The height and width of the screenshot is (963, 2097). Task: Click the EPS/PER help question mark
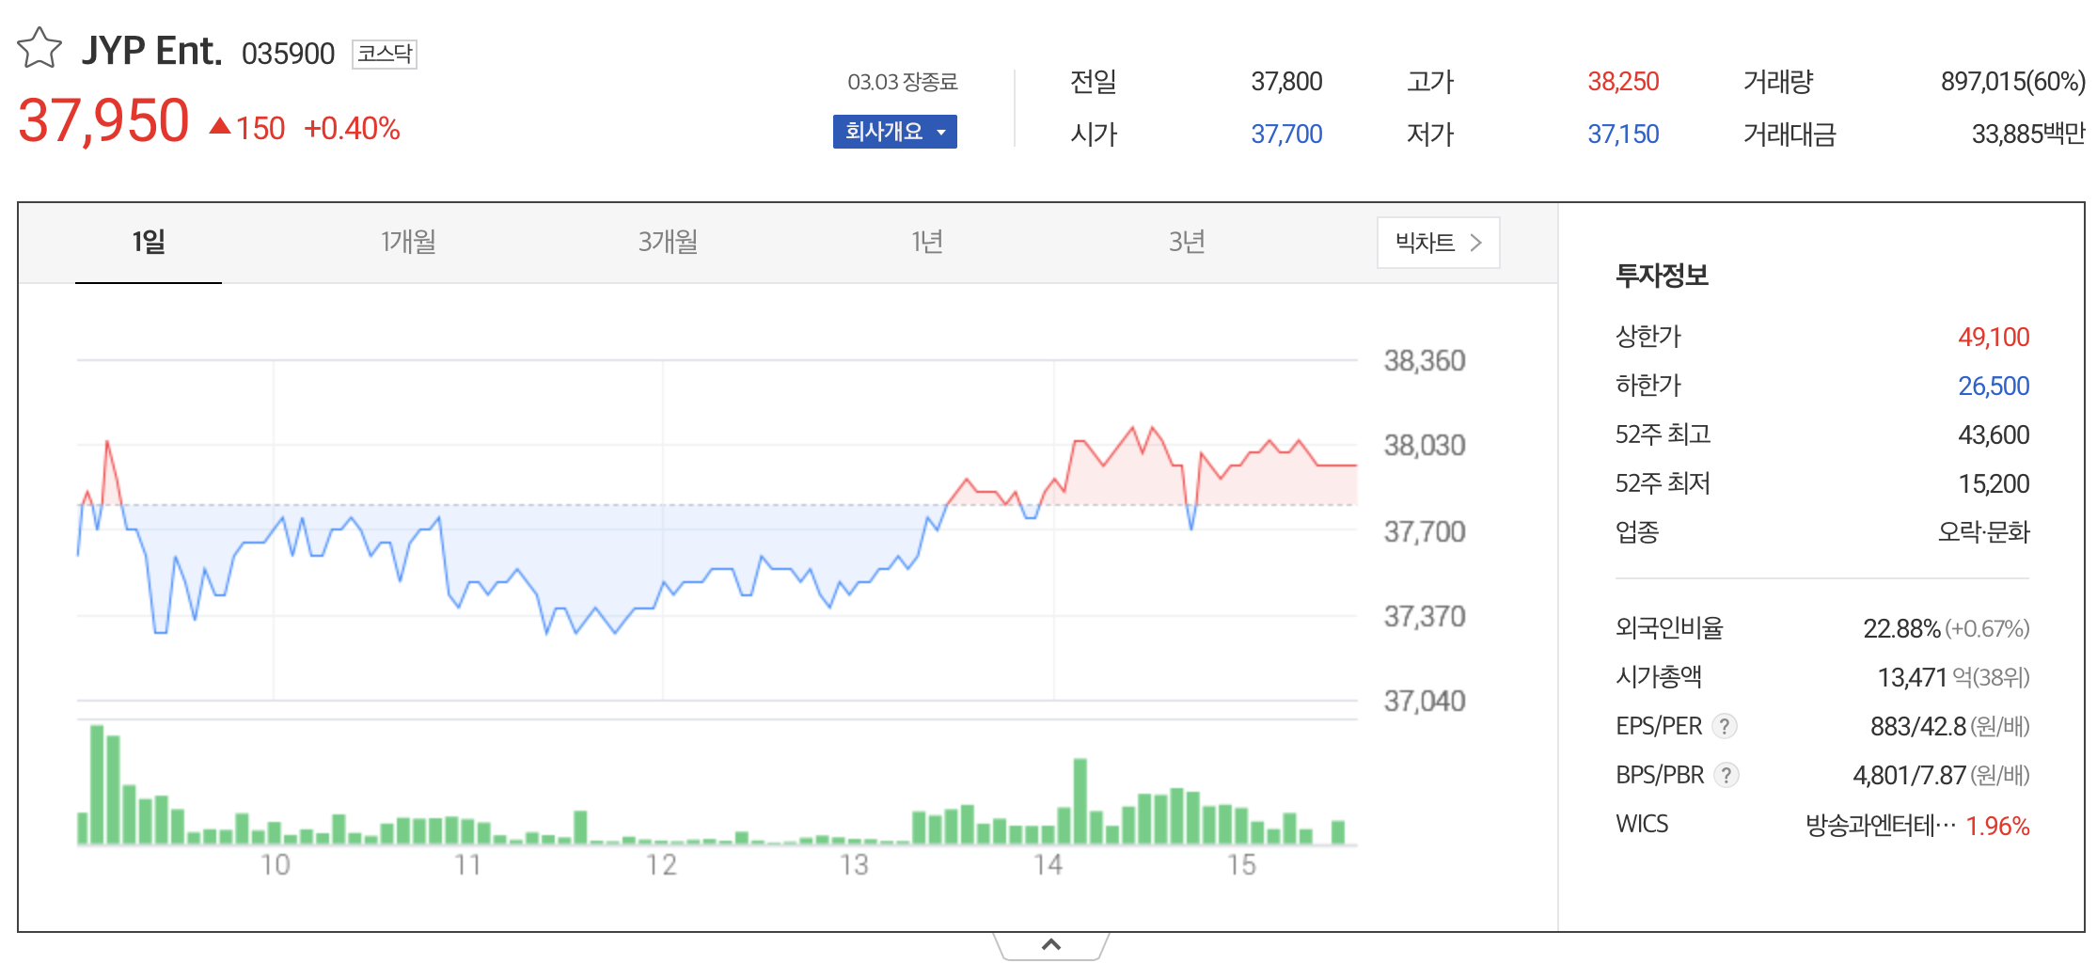pyautogui.click(x=1725, y=726)
